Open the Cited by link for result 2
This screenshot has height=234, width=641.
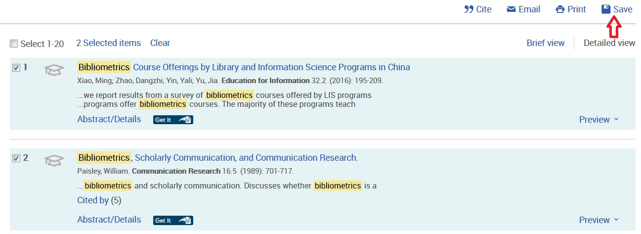pos(93,200)
